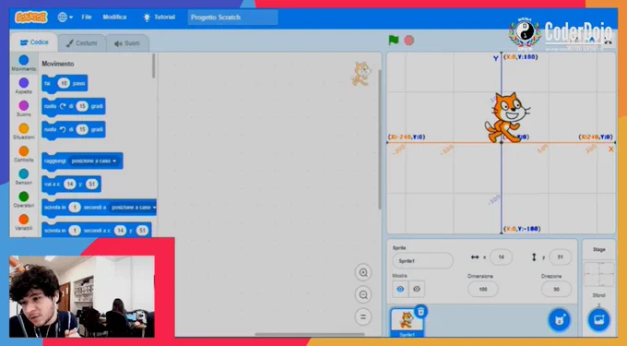Start the project with the green flag
This screenshot has width=627, height=346.
(x=394, y=40)
